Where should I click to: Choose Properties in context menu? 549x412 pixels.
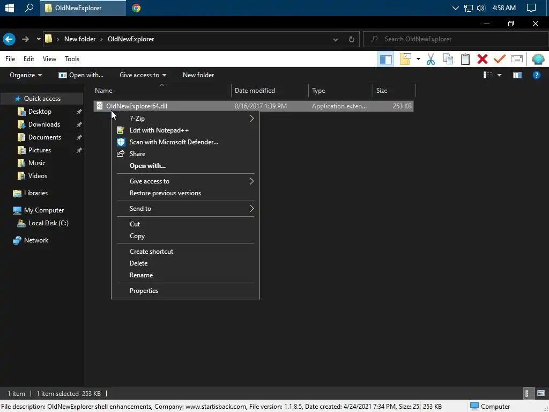185,290
